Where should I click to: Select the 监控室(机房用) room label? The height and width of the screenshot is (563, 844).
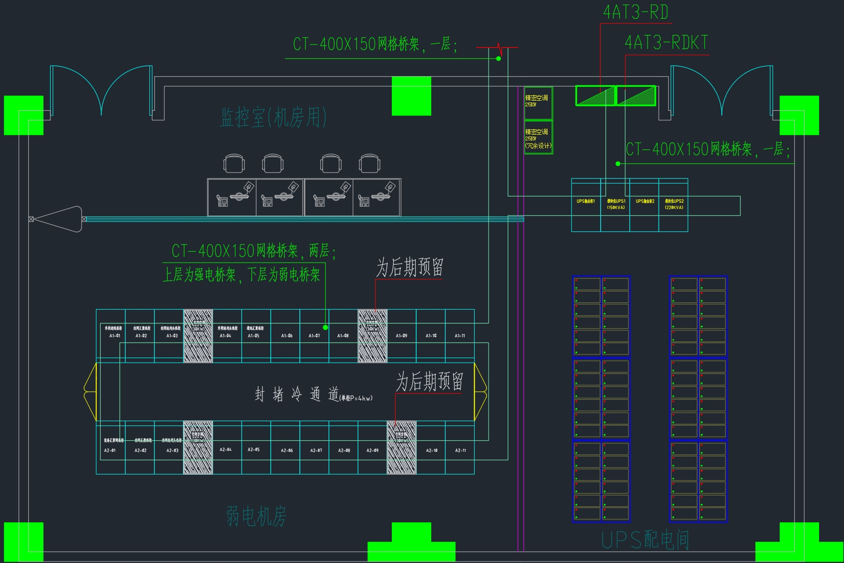click(274, 117)
